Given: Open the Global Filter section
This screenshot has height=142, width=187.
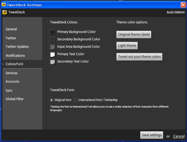Looking at the screenshot, I should [x=15, y=99].
